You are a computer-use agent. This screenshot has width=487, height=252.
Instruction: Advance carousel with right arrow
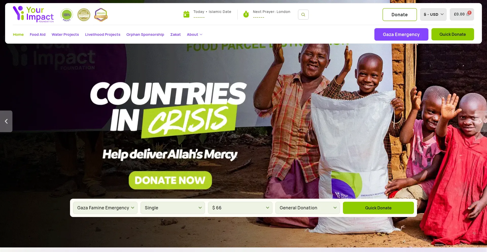coord(481,121)
